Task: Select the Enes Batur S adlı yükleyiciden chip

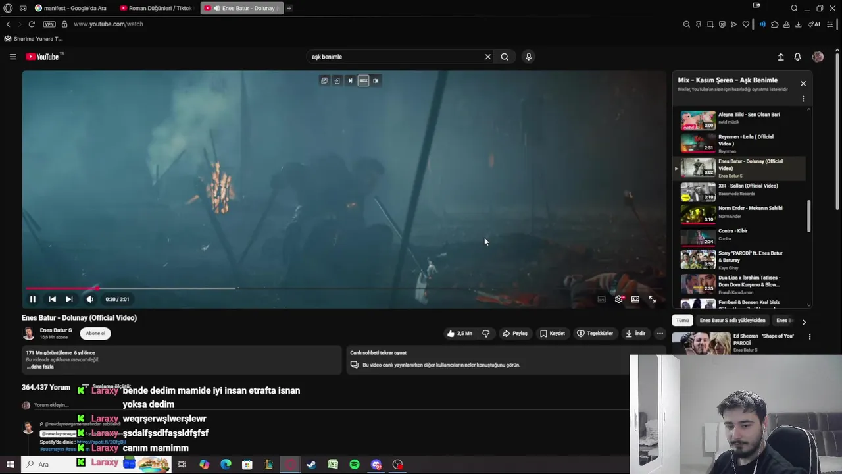Action: coord(732,321)
